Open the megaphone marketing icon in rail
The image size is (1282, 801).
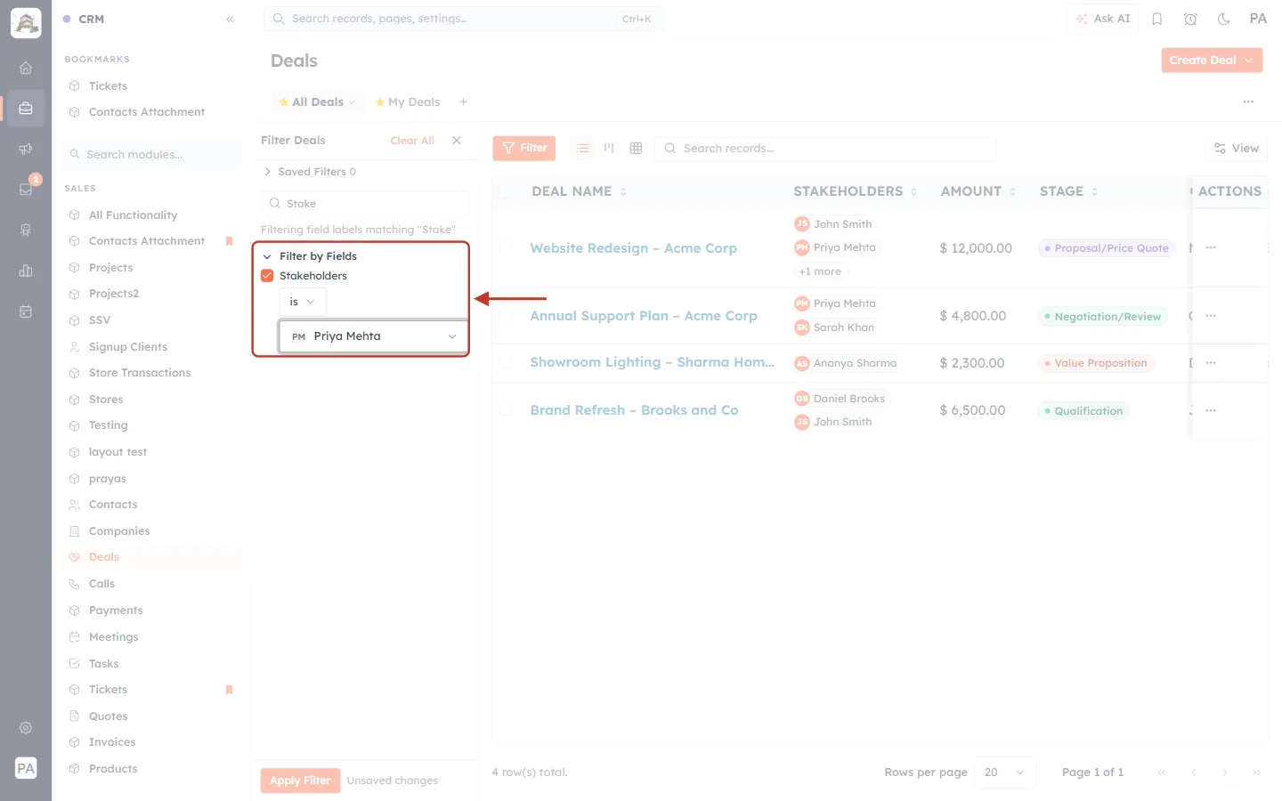26,149
